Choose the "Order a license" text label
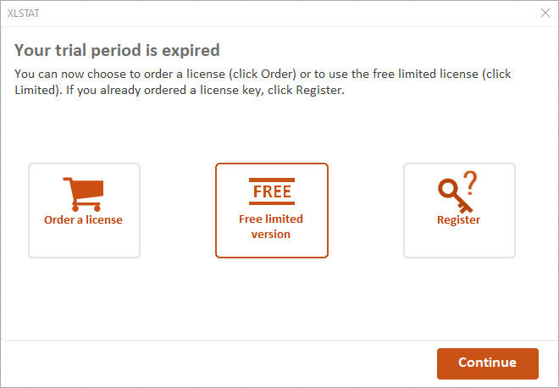 [84, 220]
